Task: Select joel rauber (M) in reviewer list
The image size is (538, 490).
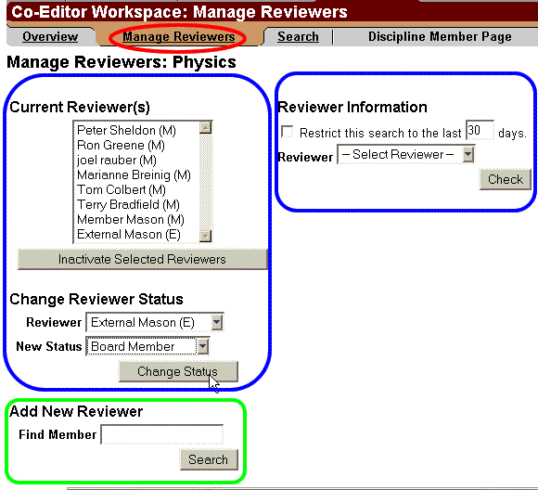Action: tap(117, 160)
